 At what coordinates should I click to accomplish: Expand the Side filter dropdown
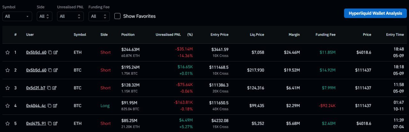click(44, 16)
